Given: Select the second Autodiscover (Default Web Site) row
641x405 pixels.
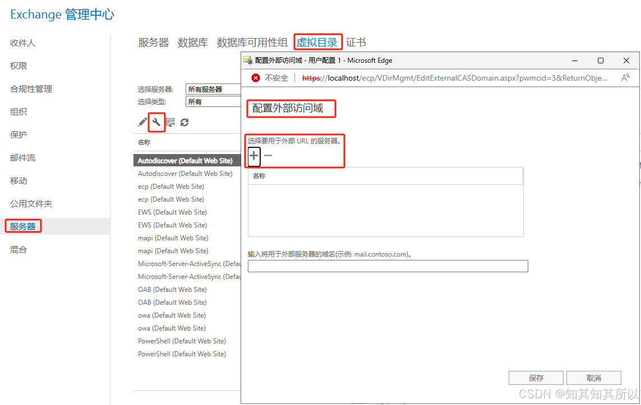Looking at the screenshot, I should click(187, 174).
